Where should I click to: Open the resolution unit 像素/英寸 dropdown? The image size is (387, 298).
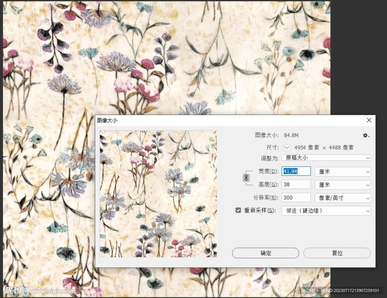point(343,198)
